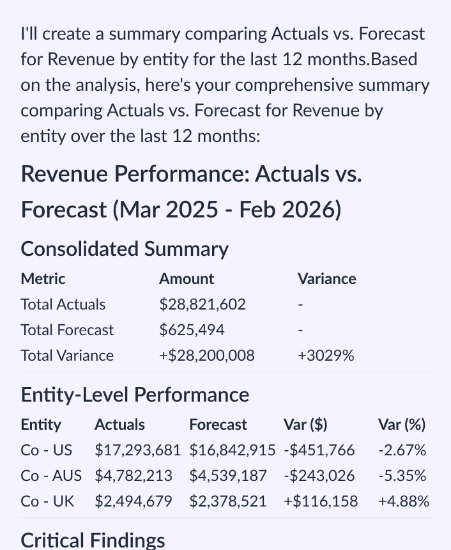Click Co - UK forecast value $2,378,521
The width and height of the screenshot is (451, 550).
(227, 501)
